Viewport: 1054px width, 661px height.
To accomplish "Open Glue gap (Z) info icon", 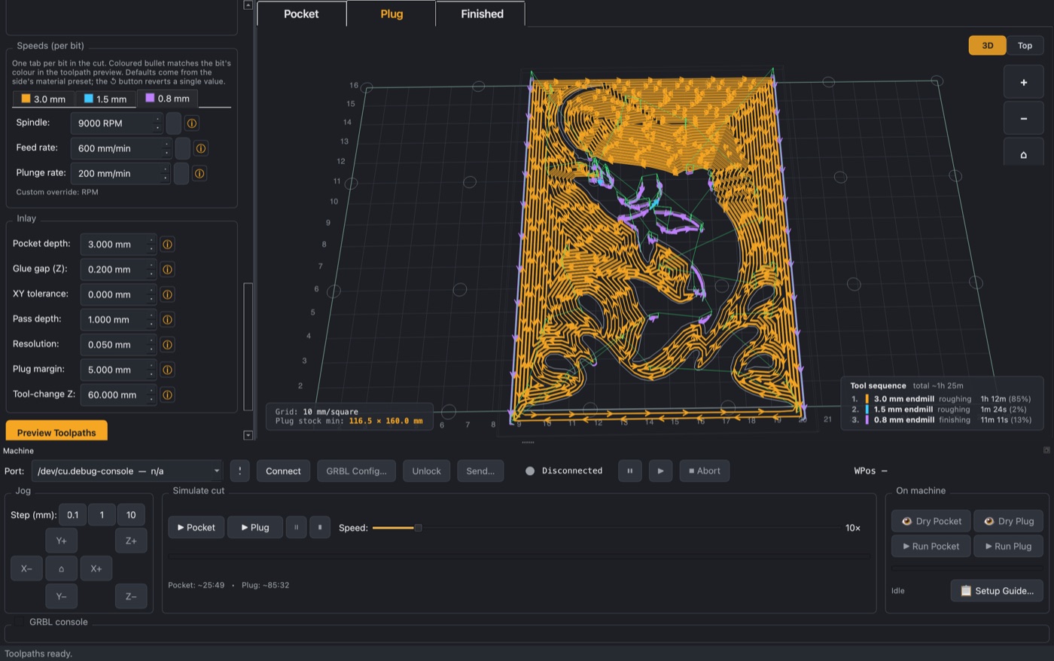I will (x=167, y=269).
